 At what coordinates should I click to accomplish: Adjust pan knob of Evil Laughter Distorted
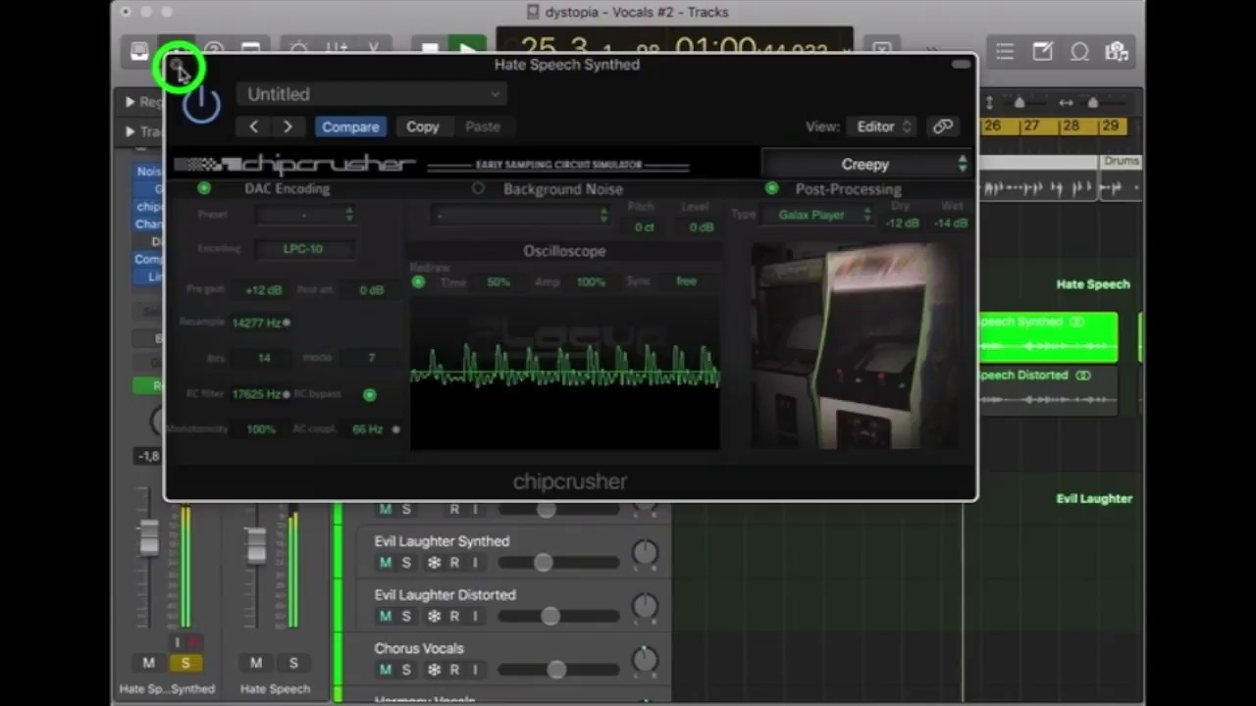(645, 606)
